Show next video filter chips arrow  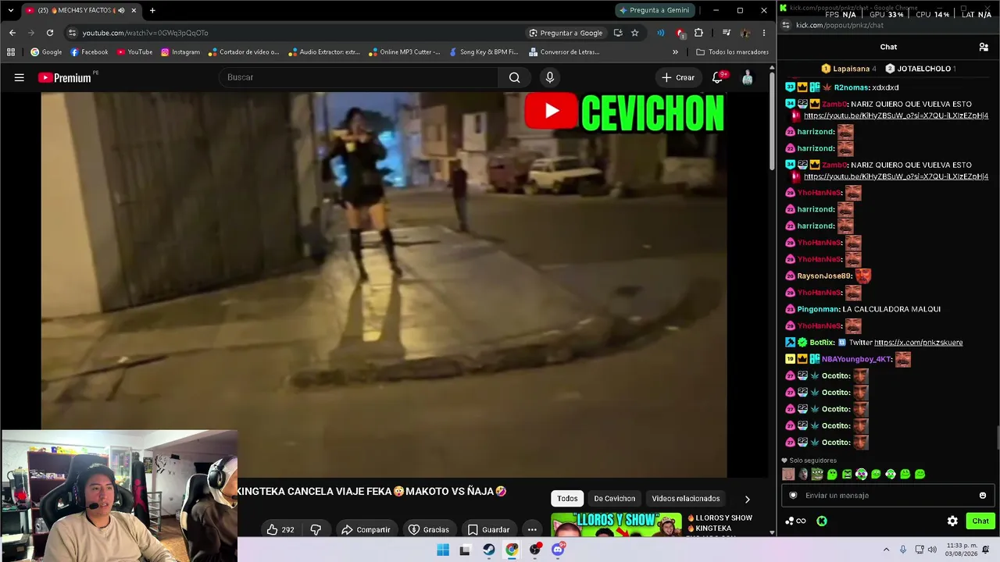click(x=747, y=499)
